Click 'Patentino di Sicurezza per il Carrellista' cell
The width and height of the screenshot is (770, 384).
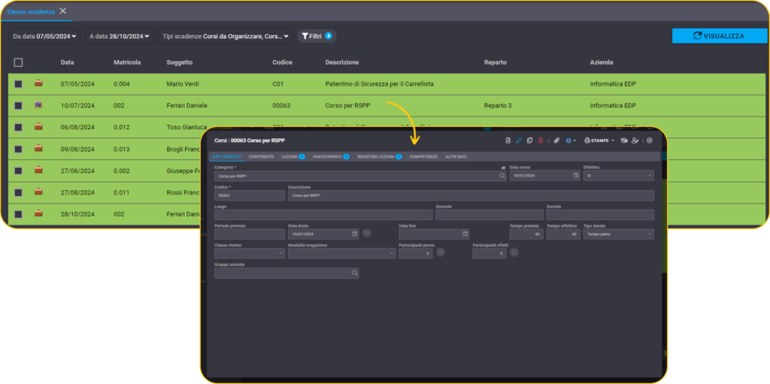point(379,84)
